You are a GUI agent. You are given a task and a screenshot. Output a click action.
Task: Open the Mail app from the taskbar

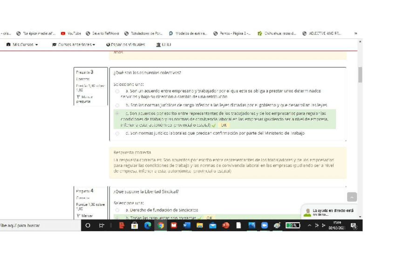[212, 225]
